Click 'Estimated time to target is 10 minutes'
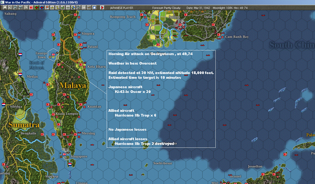Image resolution: width=315 pixels, height=184 pixels. [x=145, y=77]
